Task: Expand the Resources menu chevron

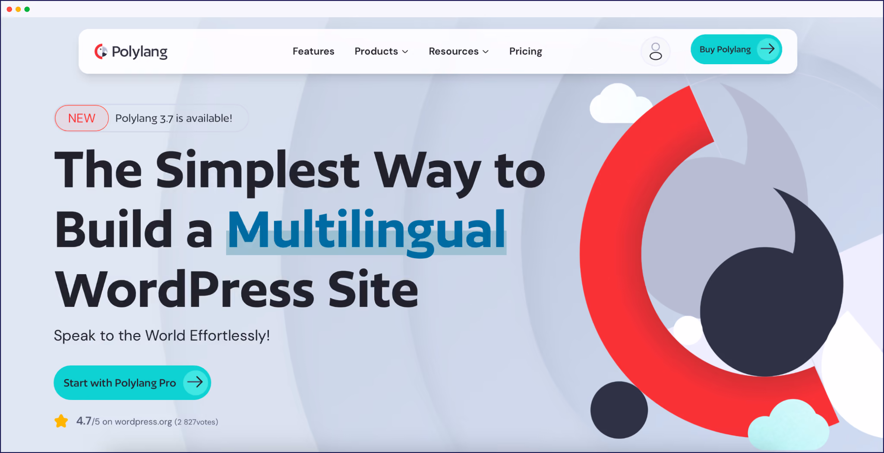Action: pyautogui.click(x=486, y=52)
